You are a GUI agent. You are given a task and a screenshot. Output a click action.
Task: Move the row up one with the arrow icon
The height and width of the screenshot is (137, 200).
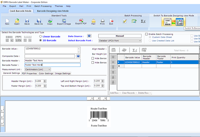(113, 72)
